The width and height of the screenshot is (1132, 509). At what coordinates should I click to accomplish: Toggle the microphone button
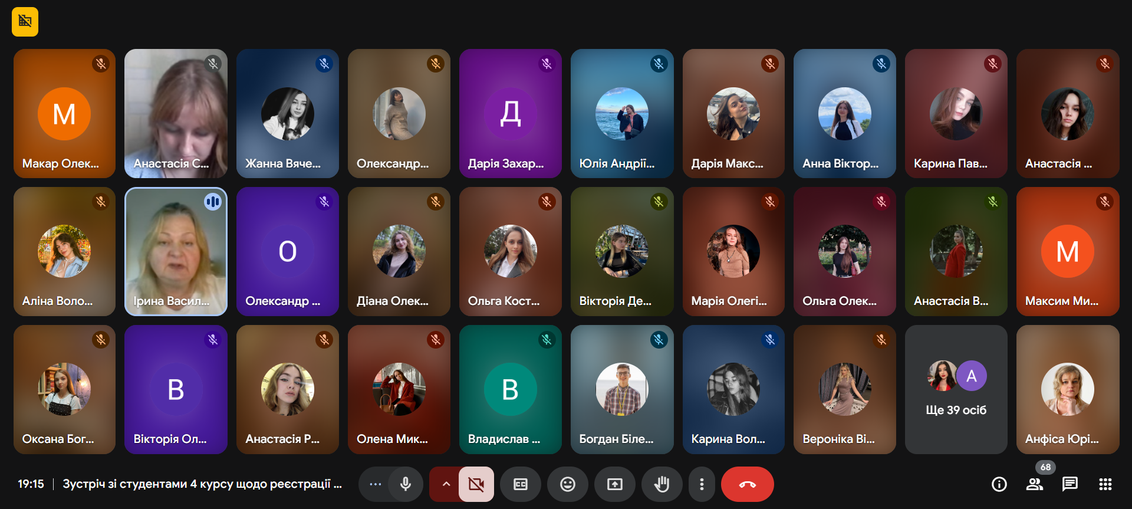click(406, 484)
